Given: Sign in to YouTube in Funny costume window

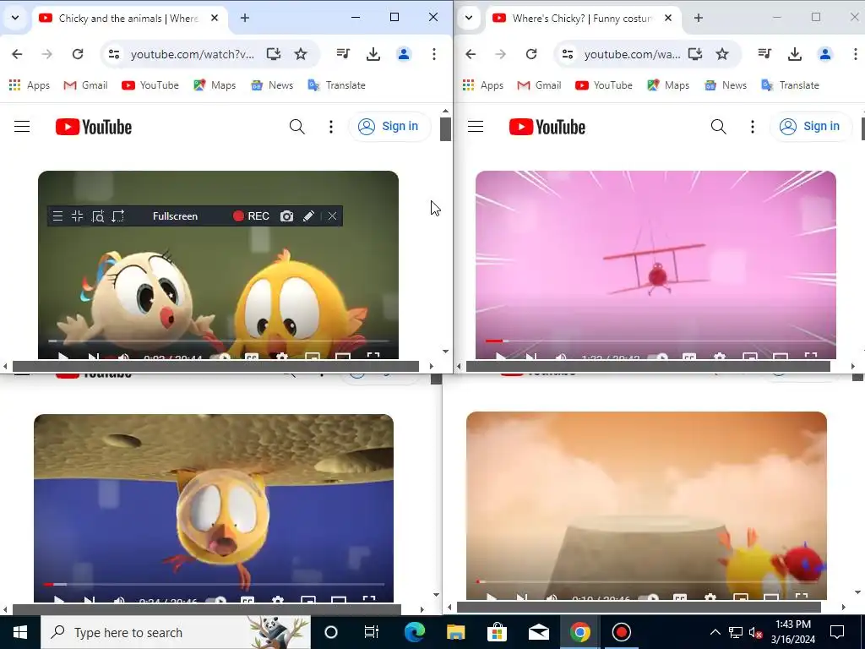Looking at the screenshot, I should coord(811,127).
